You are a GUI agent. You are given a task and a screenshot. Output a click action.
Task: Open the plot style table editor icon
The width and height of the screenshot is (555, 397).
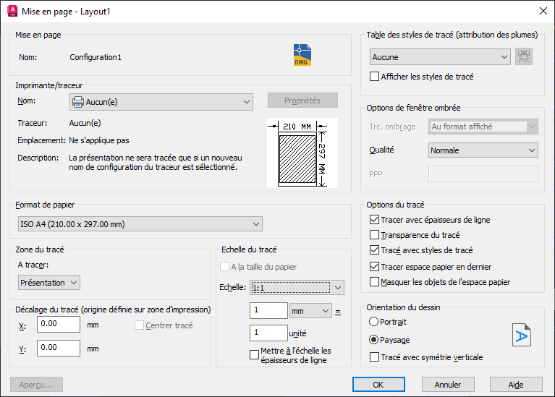coord(524,56)
